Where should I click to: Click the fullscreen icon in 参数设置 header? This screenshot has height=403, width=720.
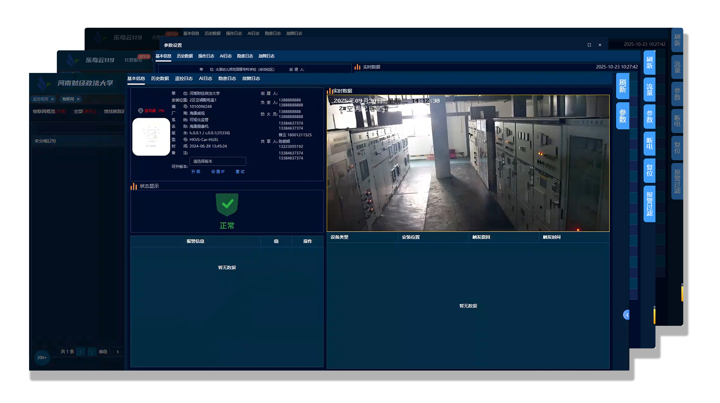click(x=589, y=45)
